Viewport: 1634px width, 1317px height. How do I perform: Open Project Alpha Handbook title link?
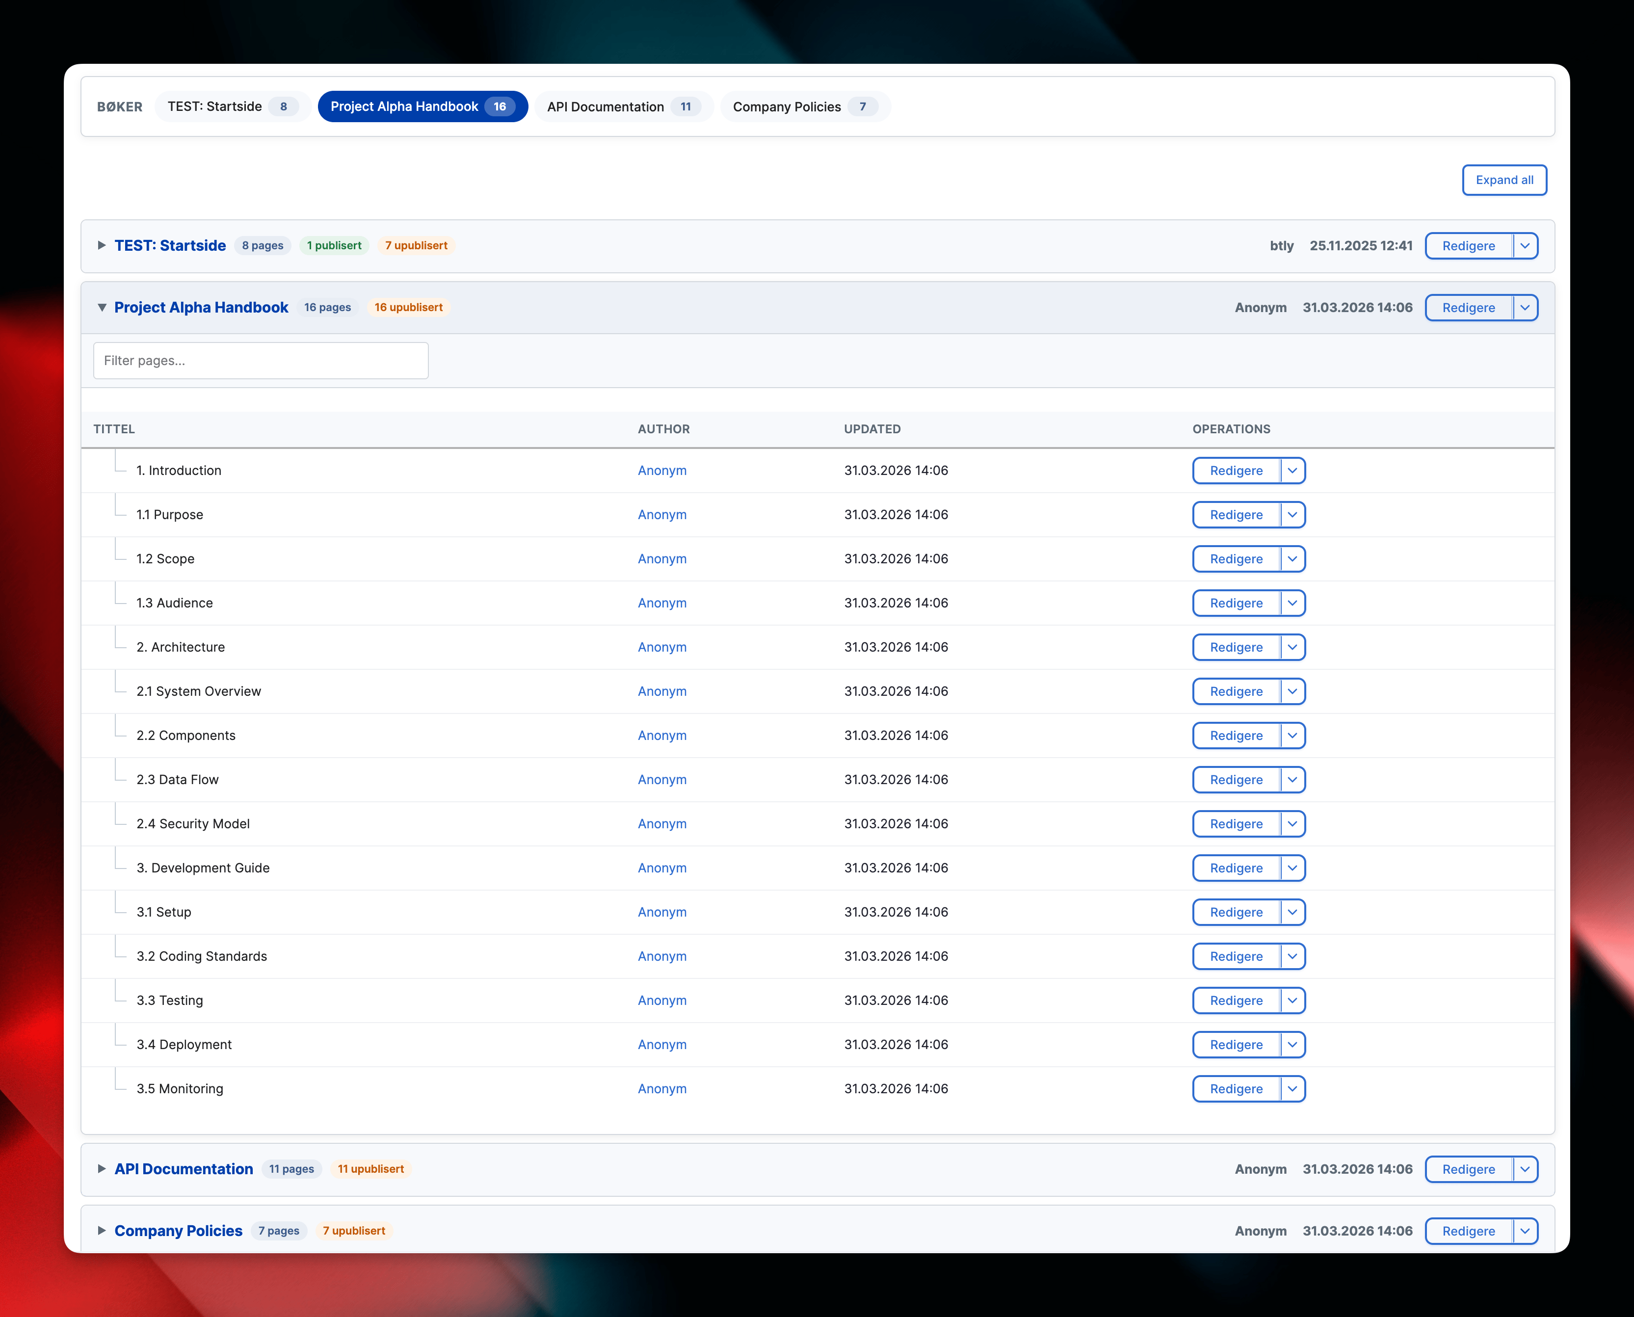tap(201, 307)
